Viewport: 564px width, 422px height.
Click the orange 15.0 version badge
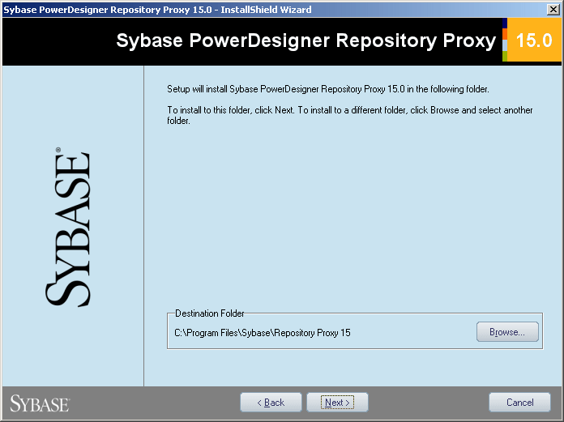534,40
